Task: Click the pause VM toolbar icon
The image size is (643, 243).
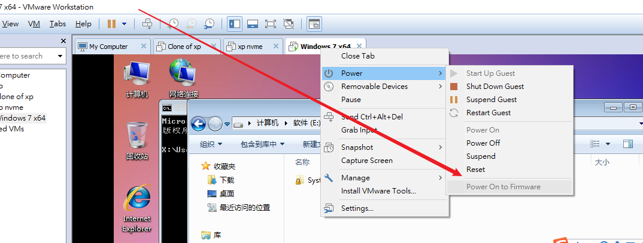Action: coord(111,24)
